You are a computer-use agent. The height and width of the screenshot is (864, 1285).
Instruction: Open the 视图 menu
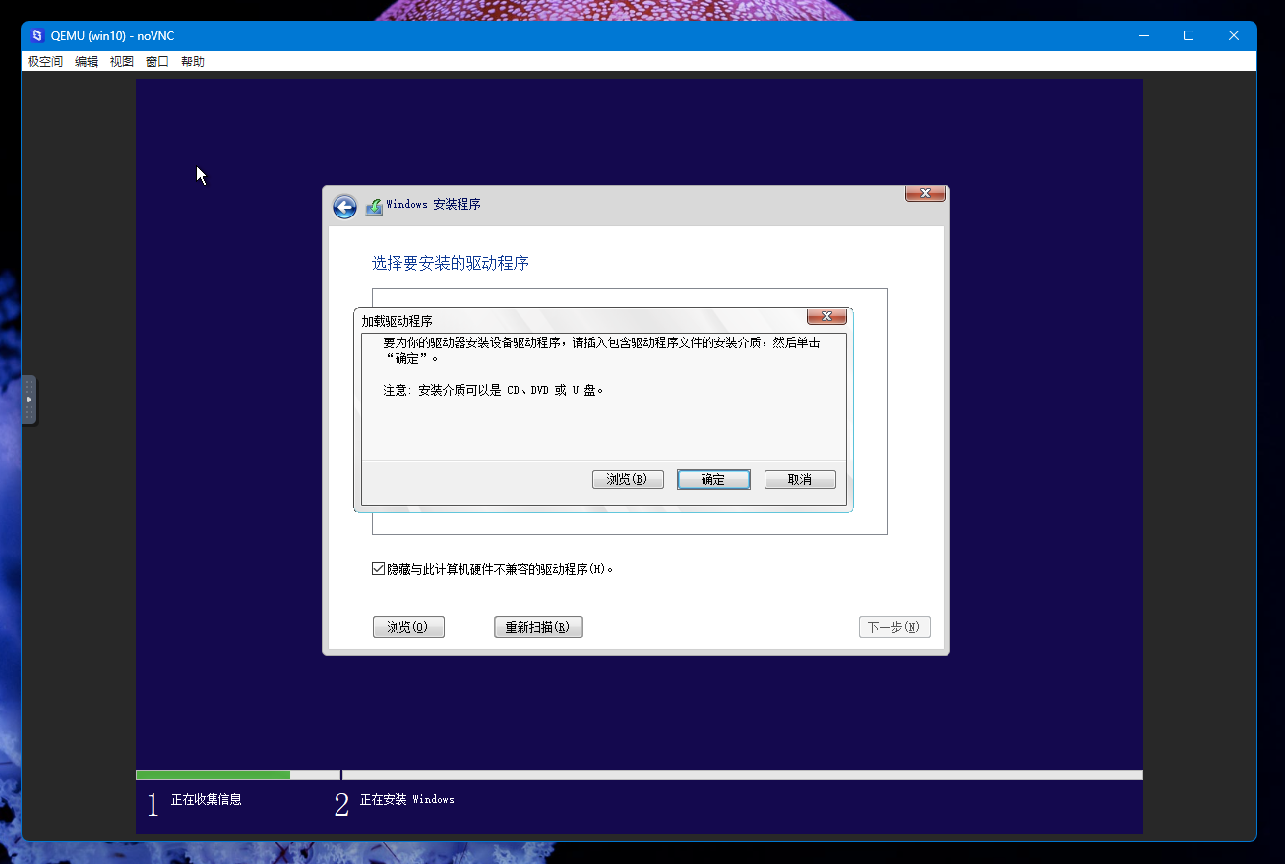pyautogui.click(x=121, y=61)
